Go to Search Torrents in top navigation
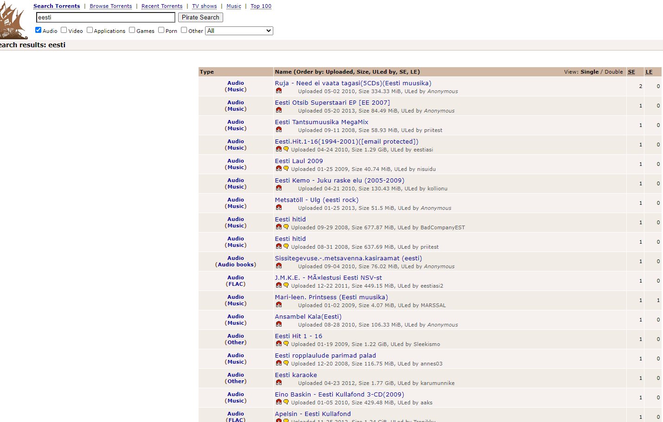The width and height of the screenshot is (663, 422). 57,6
